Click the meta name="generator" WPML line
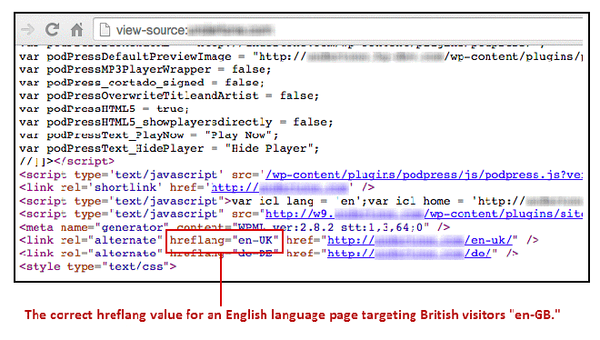This screenshot has width=600, height=340. [x=235, y=227]
